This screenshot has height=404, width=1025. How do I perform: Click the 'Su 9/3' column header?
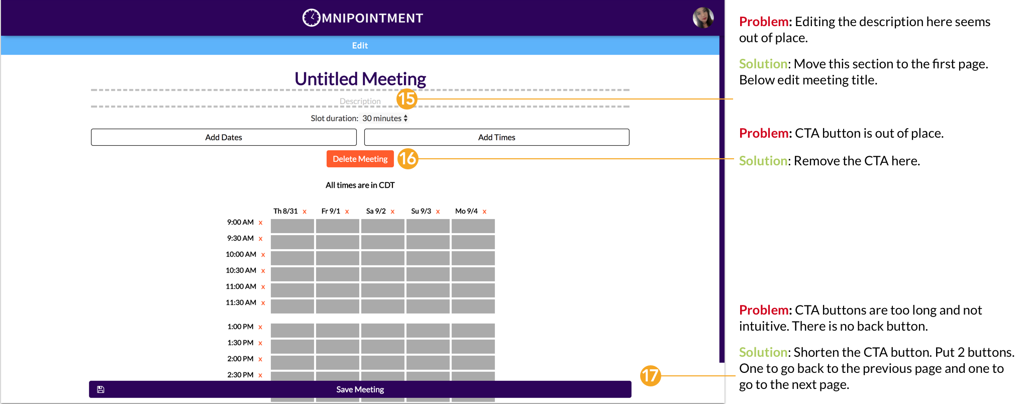point(421,211)
